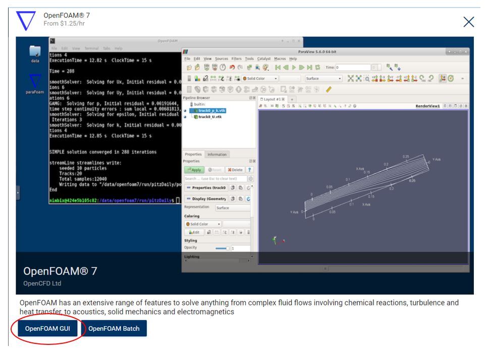Toggle visibility of track0_p_k.vtk
Viewport: 491px width, 354px height.
click(x=185, y=111)
